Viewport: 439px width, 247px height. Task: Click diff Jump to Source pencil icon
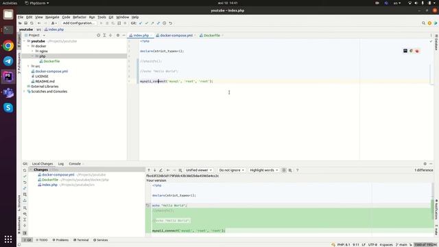coord(161,170)
